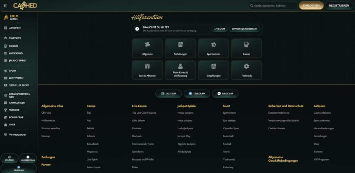The width and height of the screenshot is (355, 173).
Task: Click the Virtueller Sport sidebar icon
Action: pos(6,85)
